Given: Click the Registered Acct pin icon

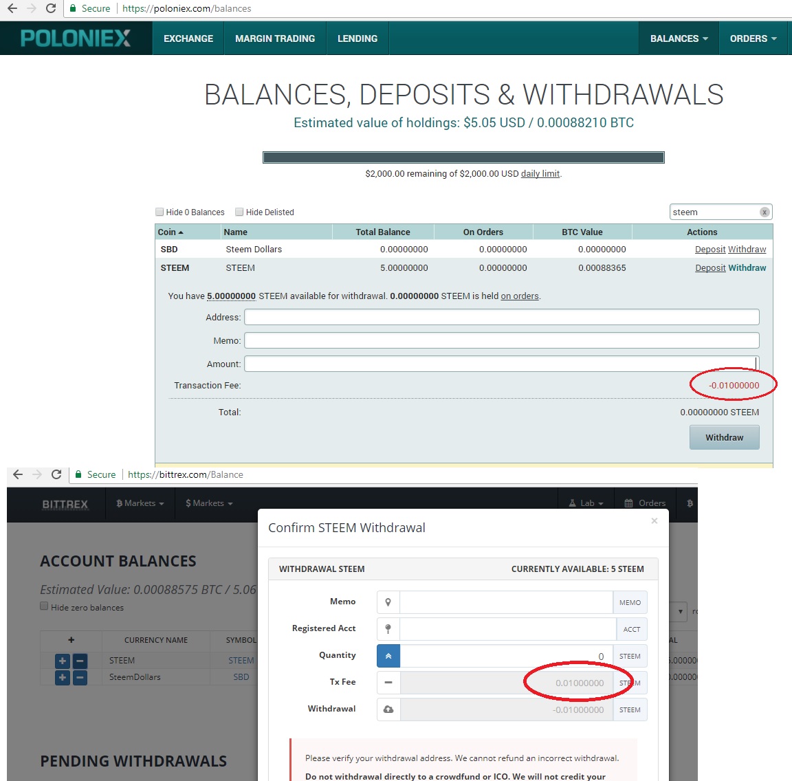Looking at the screenshot, I should pyautogui.click(x=387, y=628).
